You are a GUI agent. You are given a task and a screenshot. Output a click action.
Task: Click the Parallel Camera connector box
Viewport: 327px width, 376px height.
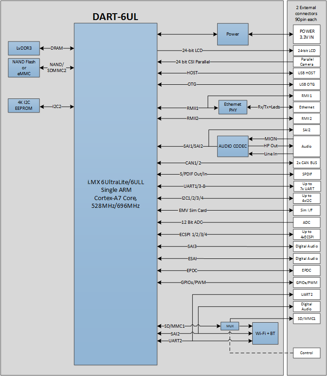(307, 62)
